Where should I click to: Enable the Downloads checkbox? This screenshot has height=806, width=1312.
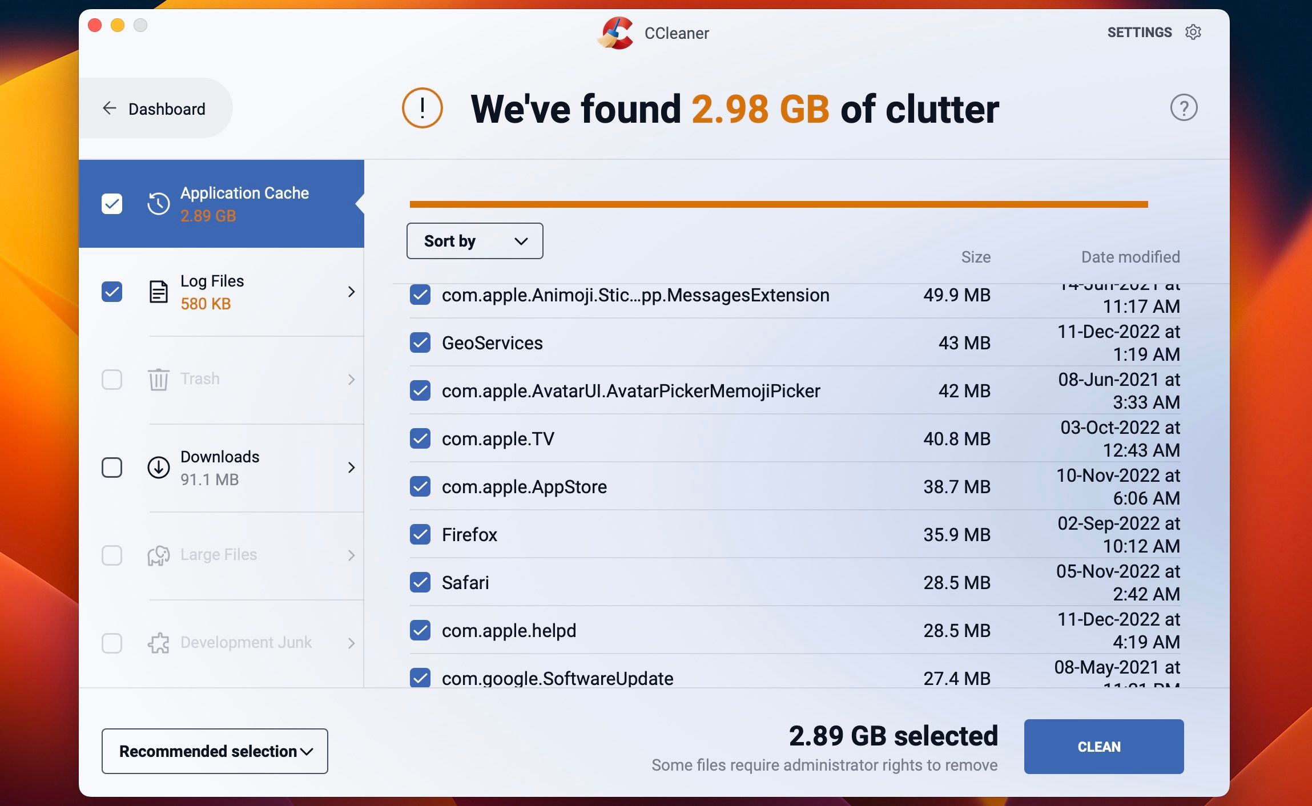[112, 468]
